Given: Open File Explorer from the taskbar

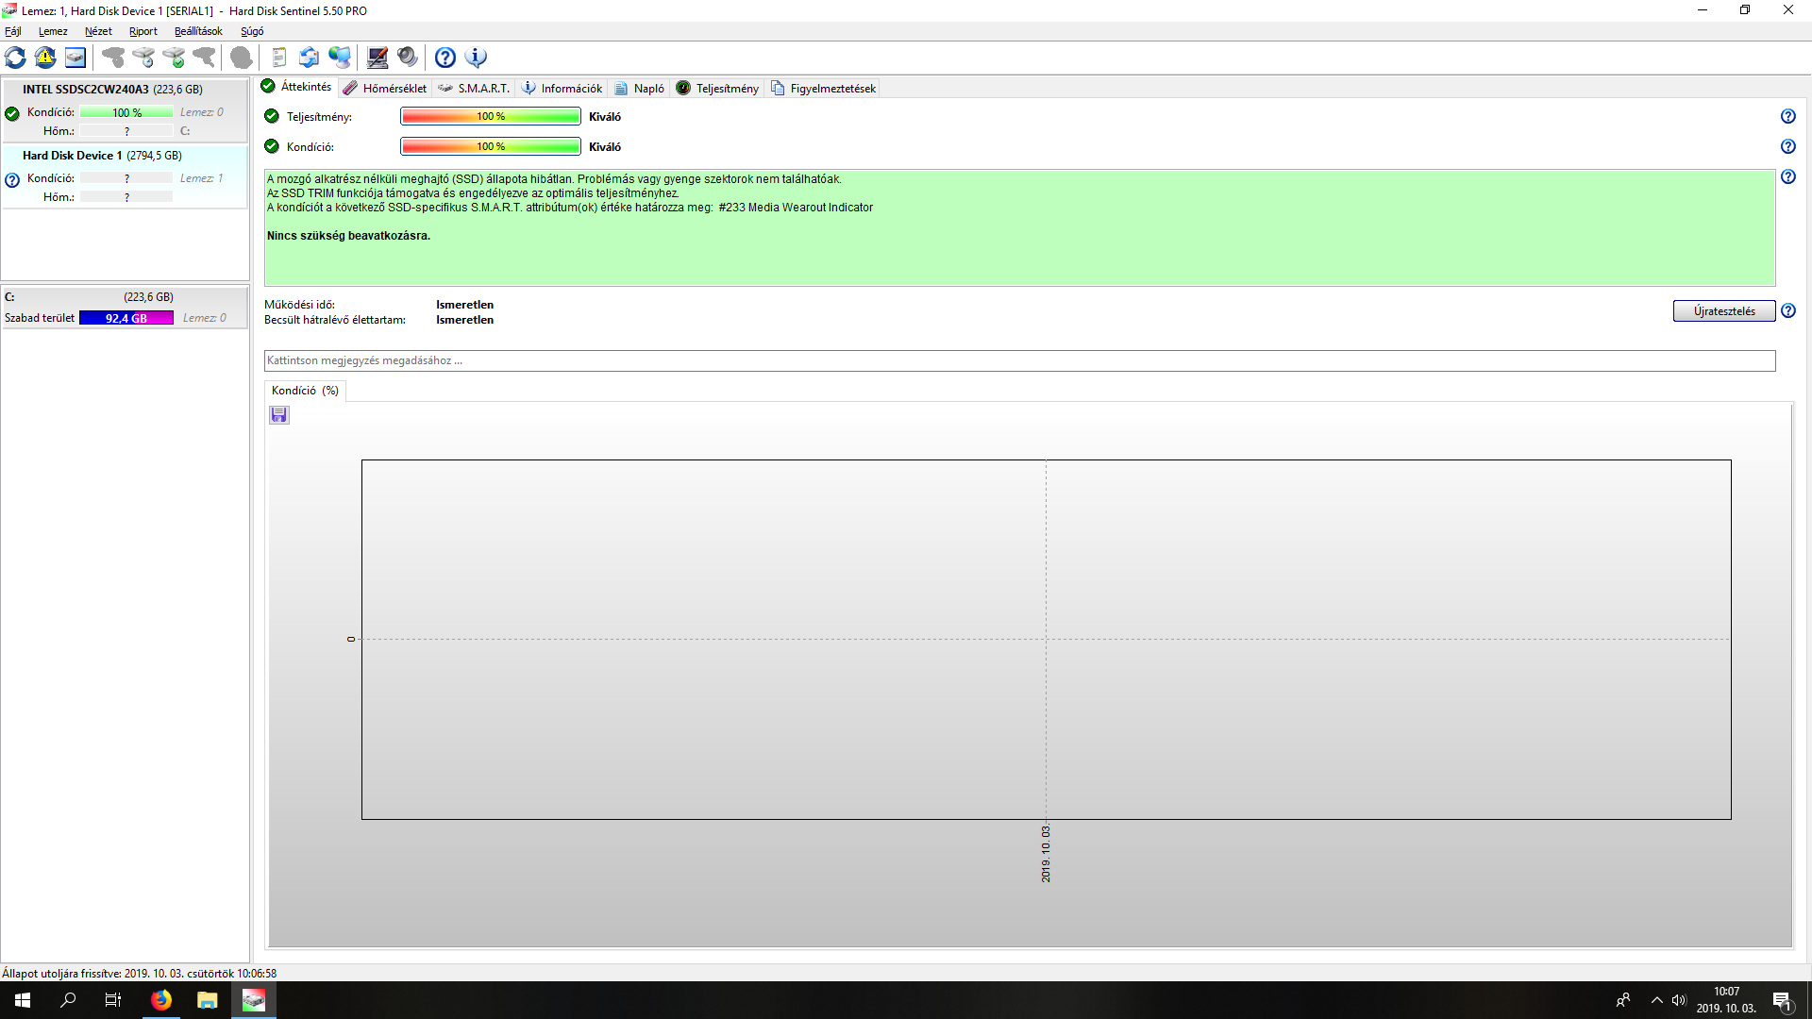Looking at the screenshot, I should pos(208,1000).
